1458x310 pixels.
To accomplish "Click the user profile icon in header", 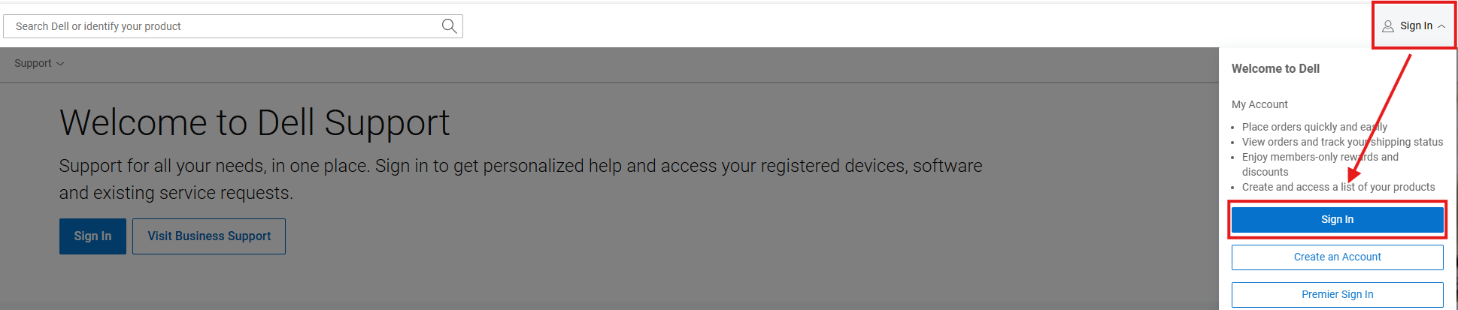I will 1388,26.
